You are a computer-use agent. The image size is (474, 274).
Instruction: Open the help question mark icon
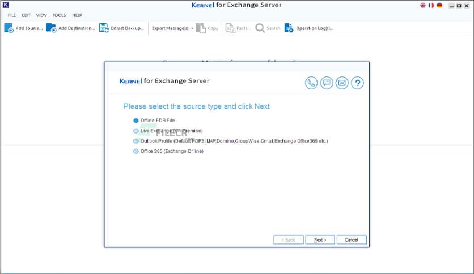357,83
